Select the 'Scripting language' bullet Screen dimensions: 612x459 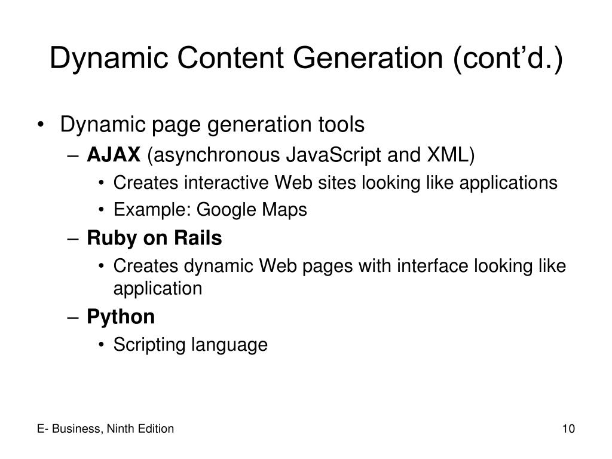191,345
